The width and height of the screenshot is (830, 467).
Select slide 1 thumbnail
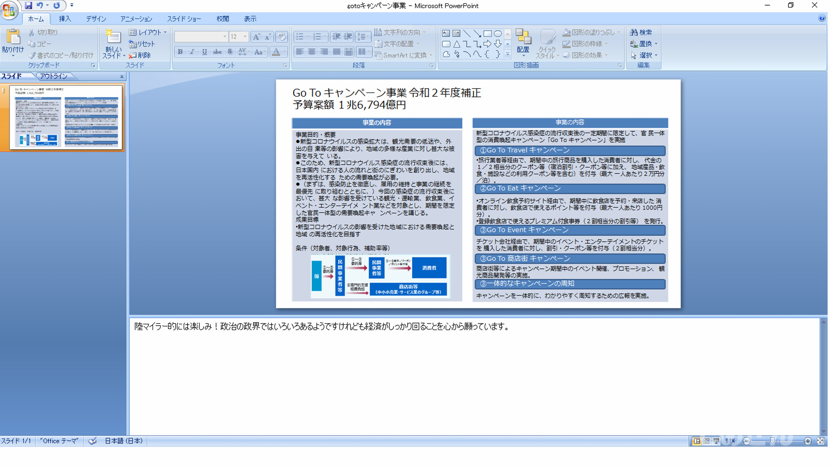click(66, 117)
